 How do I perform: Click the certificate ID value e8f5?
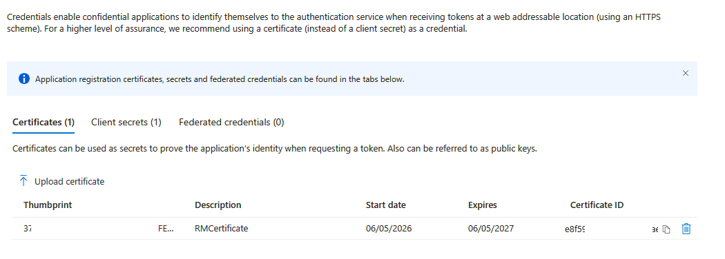[574, 229]
